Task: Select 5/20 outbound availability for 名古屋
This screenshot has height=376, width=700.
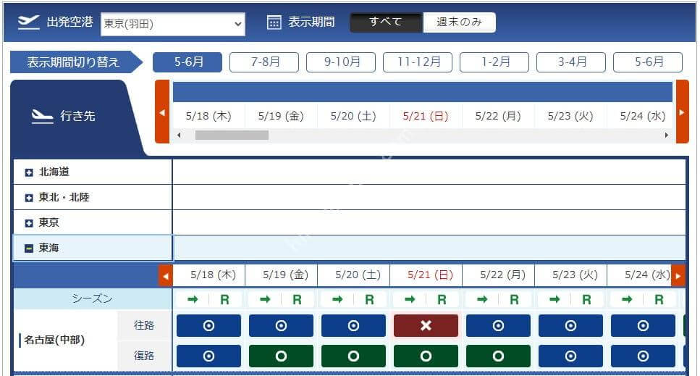Action: pos(353,325)
